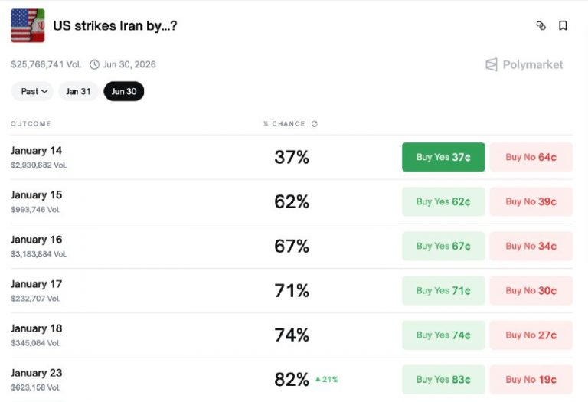Click the bookmark icon
Screen dimensions: 588x402
coord(563,25)
